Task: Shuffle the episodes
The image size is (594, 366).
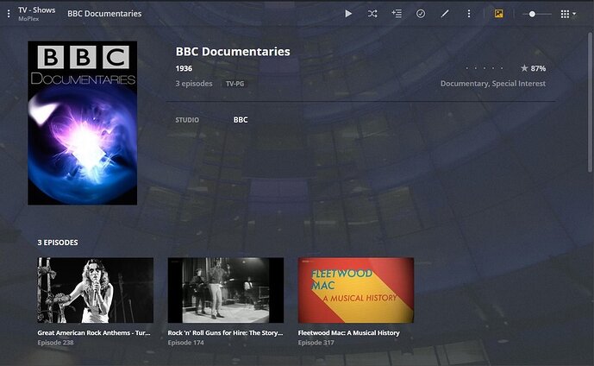Action: 372,14
